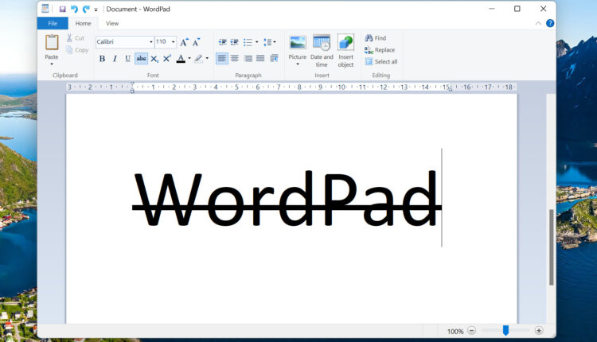Viewport: 597px width, 342px height.
Task: Click the Paste clipboard icon
Action: pyautogui.click(x=52, y=43)
